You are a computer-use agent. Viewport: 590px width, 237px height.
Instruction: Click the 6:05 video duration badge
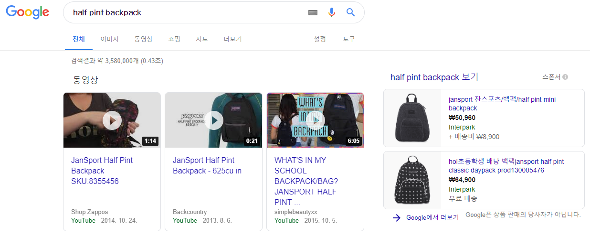tap(354, 141)
